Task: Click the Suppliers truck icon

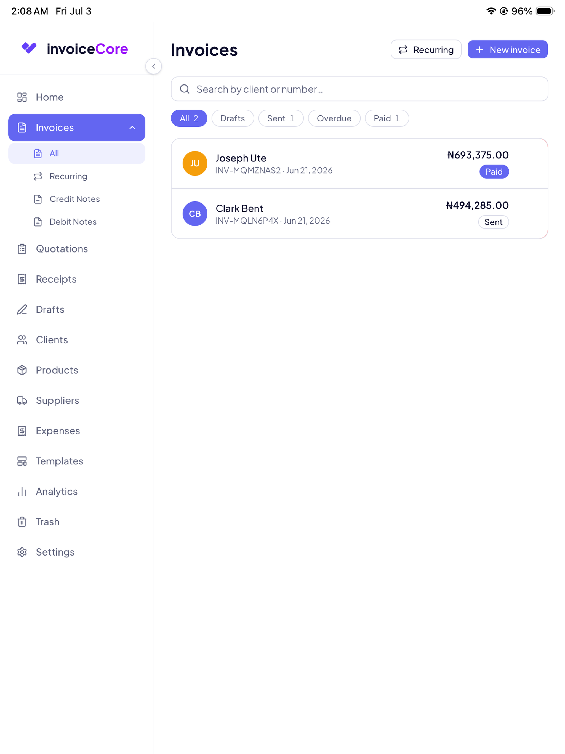Action: 22,400
